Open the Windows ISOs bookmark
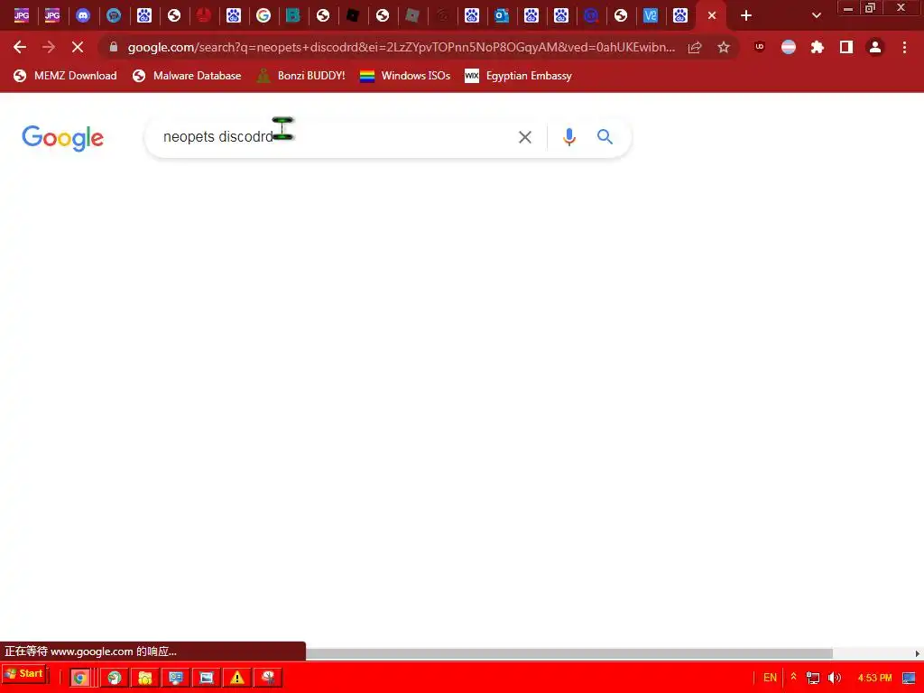924x693 pixels. coord(405,76)
